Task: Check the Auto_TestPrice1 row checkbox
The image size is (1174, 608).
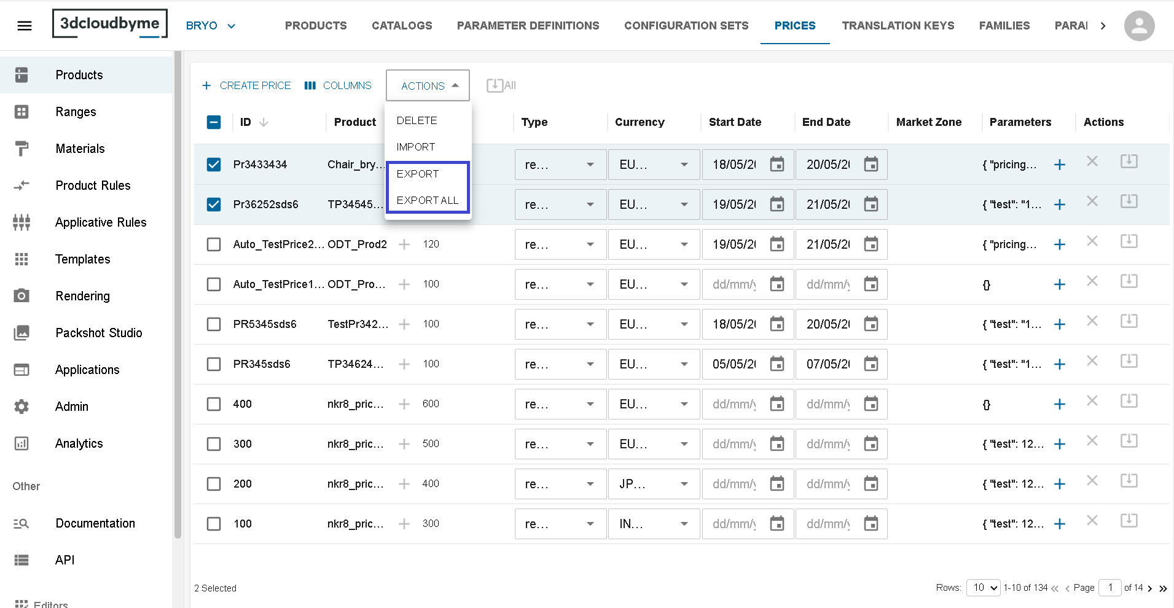Action: click(214, 284)
